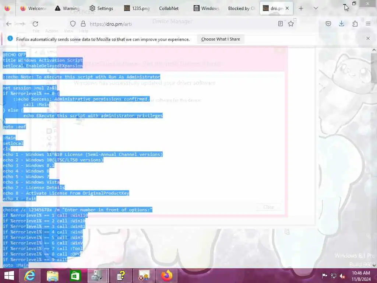
Task: Switch to the CollabNet tab
Action: click(x=169, y=8)
